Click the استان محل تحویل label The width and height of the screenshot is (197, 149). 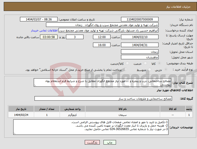click(181, 52)
